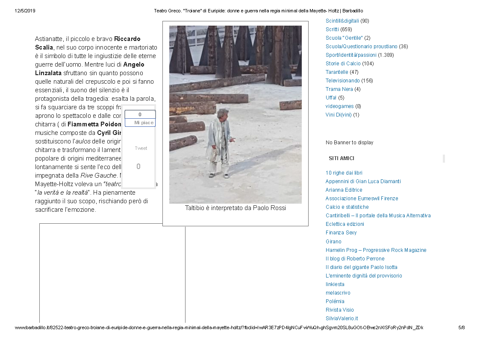
Task: Click the name Angelo Linzalata in the article
Action: (x=90, y=69)
